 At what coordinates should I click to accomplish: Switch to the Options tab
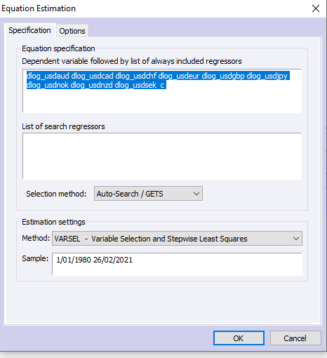[72, 31]
